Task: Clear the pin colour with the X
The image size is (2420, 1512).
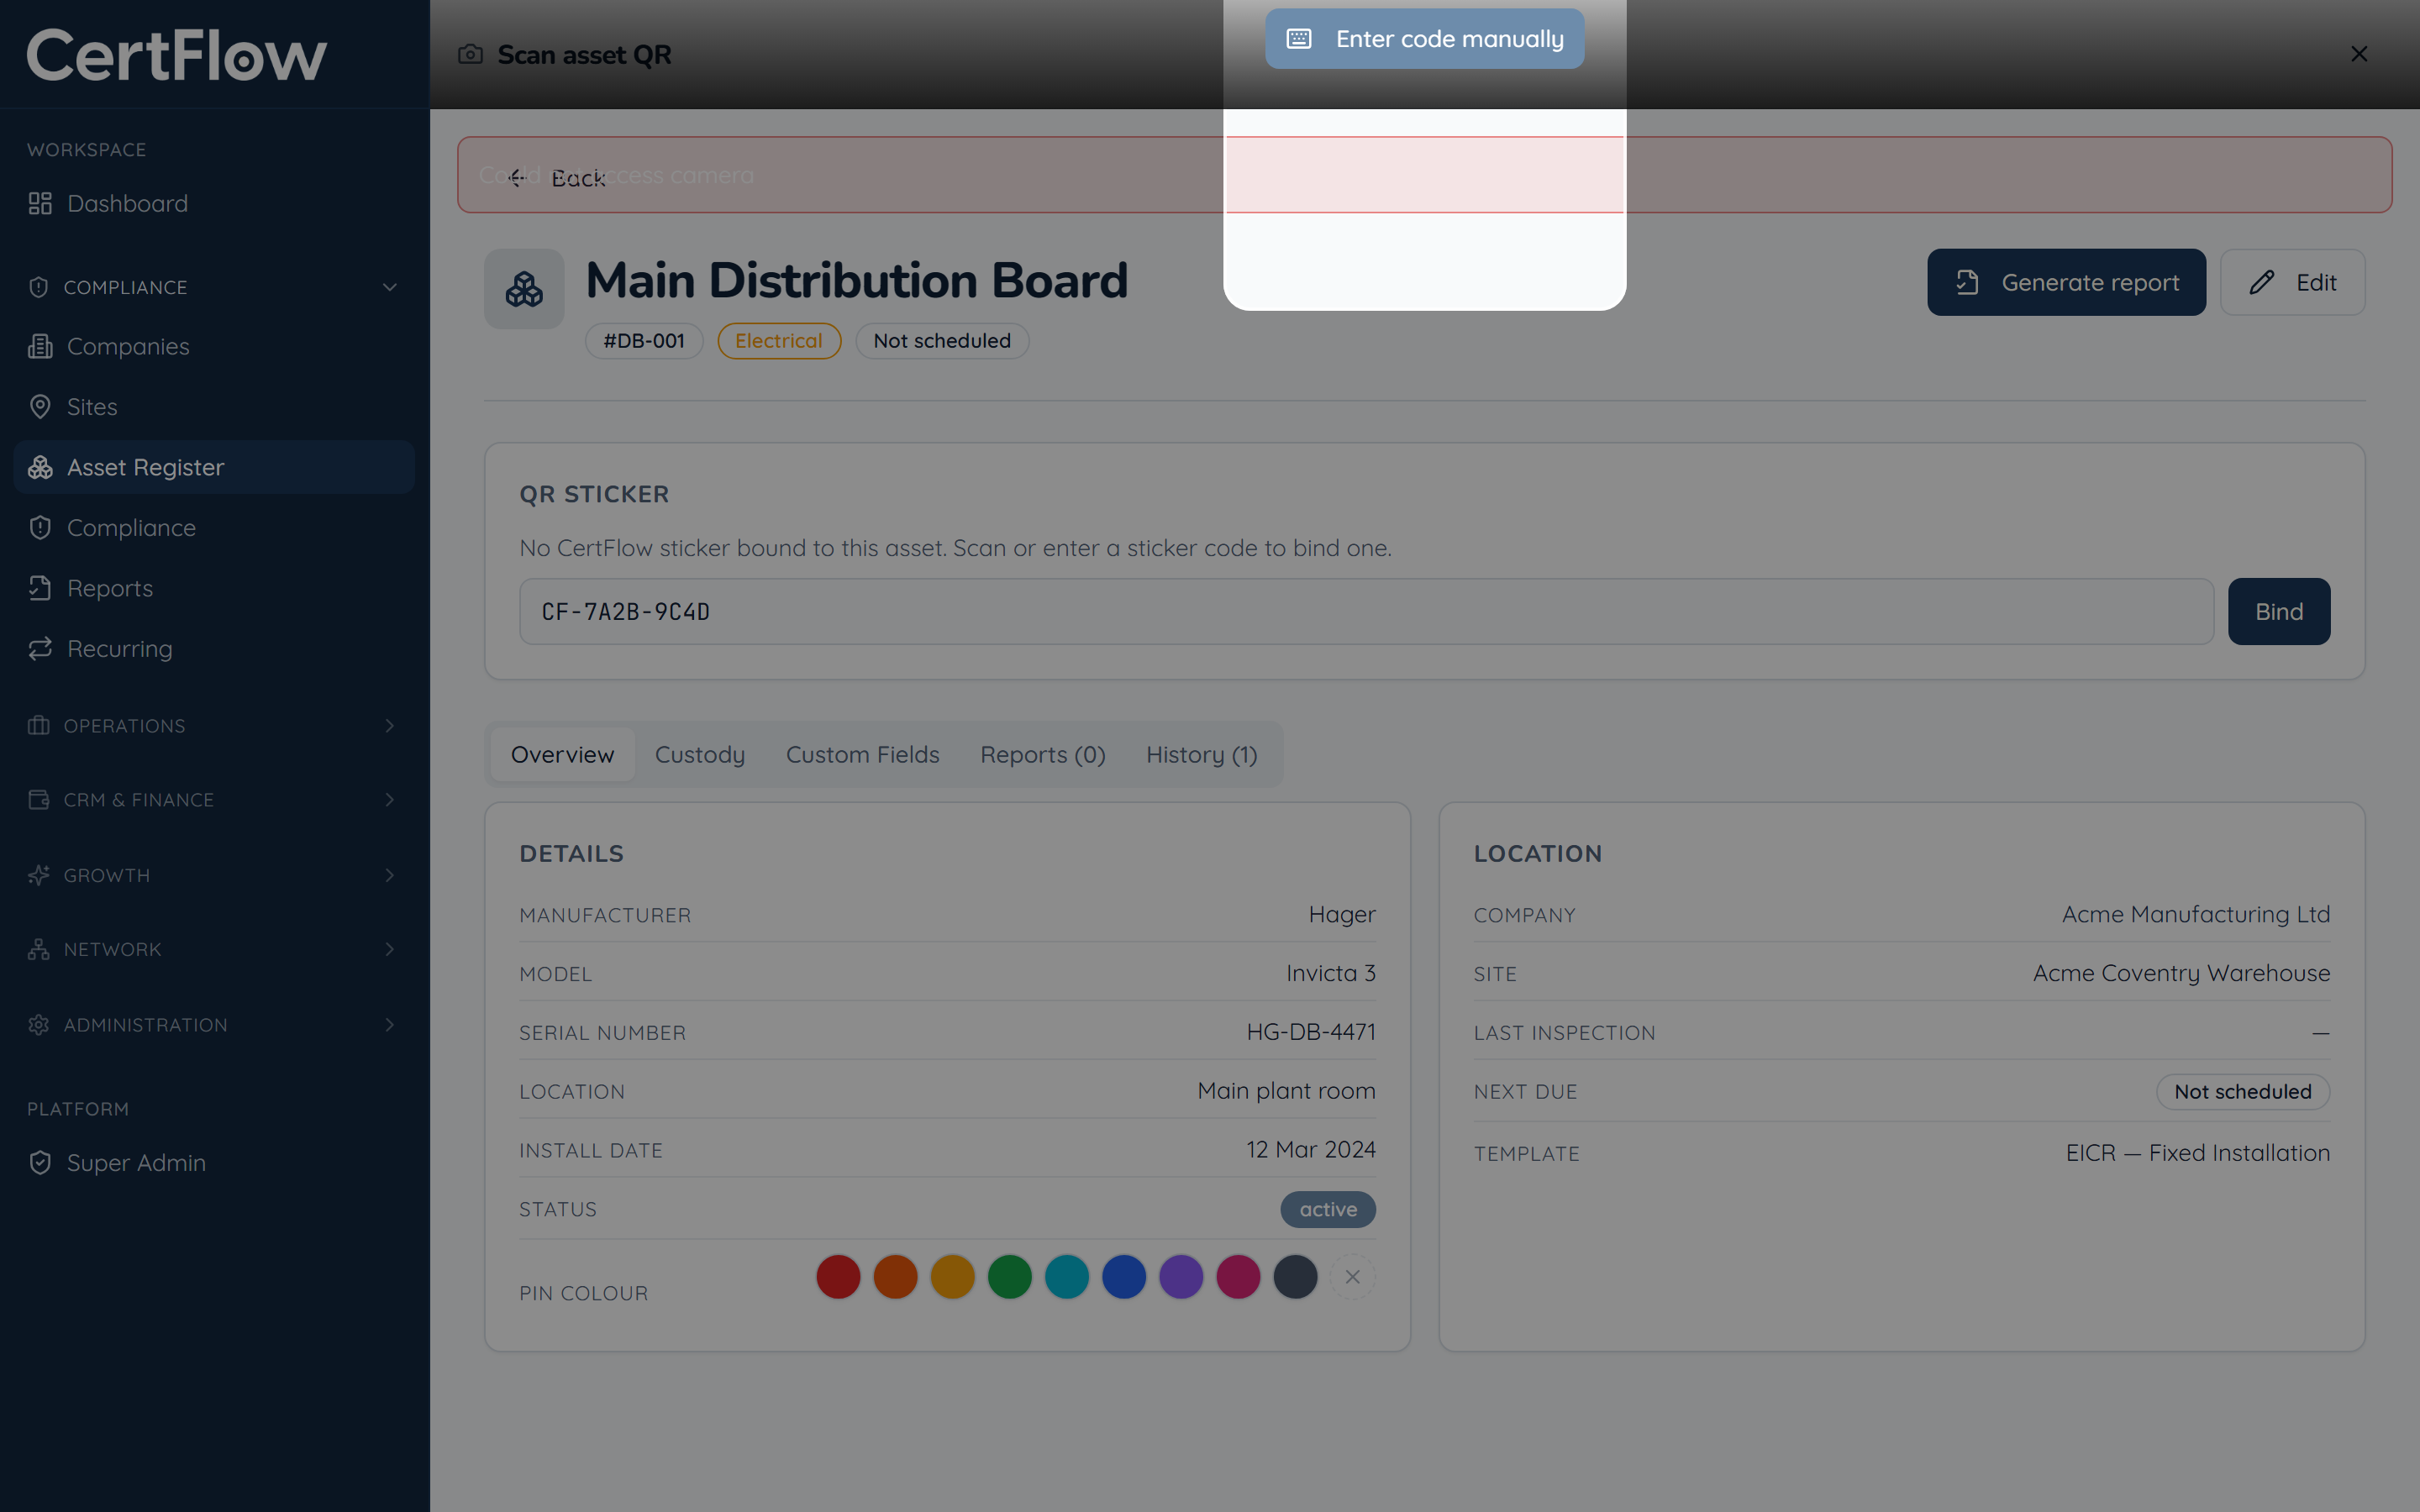Action: (x=1353, y=1277)
